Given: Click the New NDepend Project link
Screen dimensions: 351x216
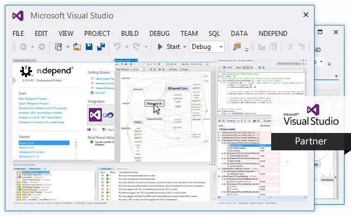Looking at the screenshot, I should tap(34, 99).
